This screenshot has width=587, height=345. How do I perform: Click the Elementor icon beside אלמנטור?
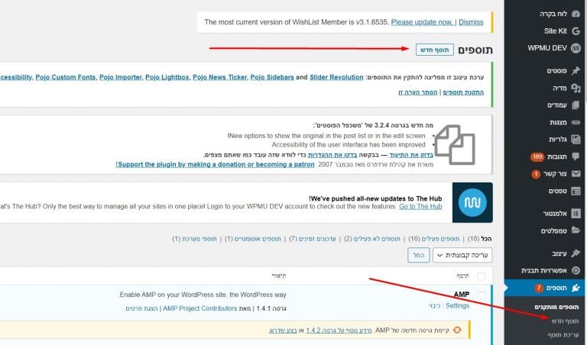pos(576,214)
